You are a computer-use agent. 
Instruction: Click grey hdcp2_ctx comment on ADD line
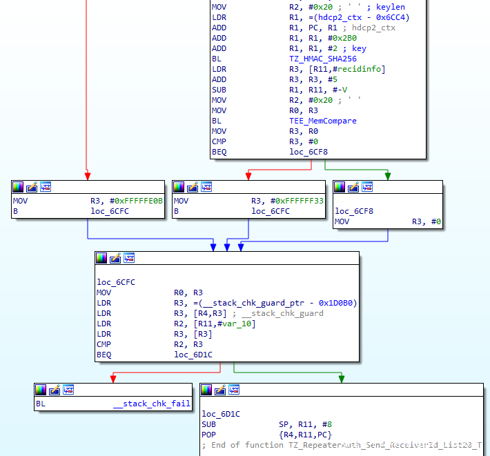373,28
